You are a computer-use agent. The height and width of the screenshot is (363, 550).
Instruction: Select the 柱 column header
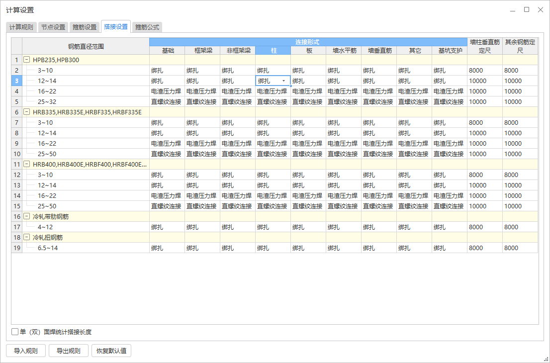273,51
